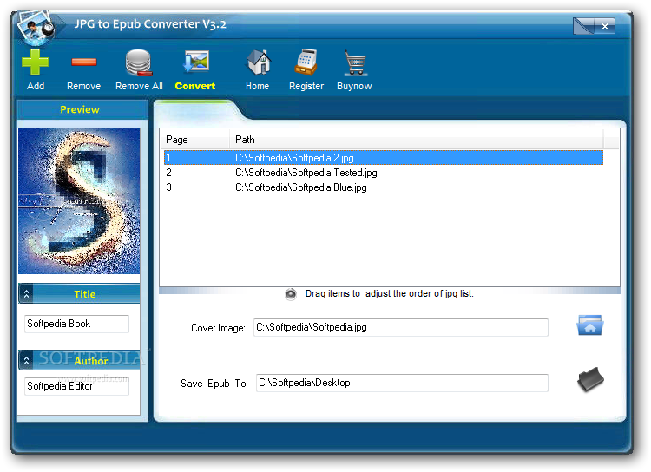Choose save location with black folder icon
Viewport: 651px width, 472px height.
click(590, 379)
